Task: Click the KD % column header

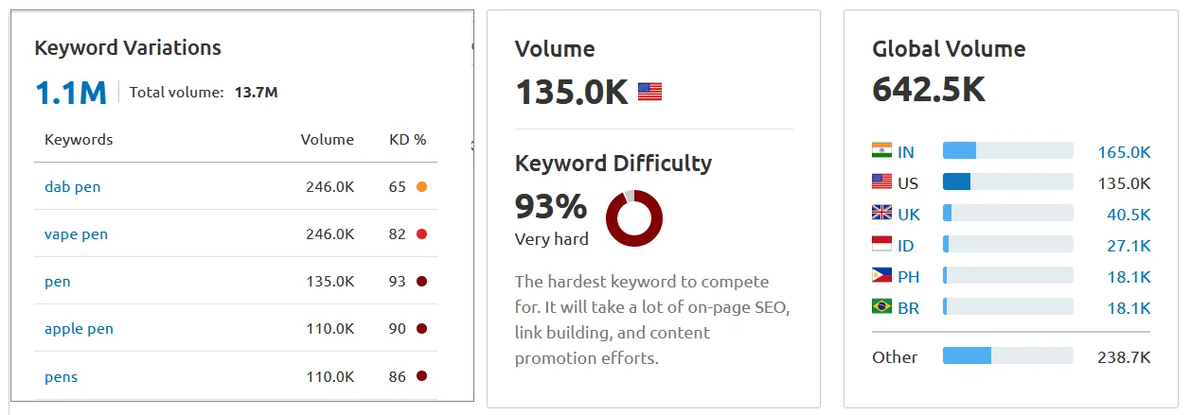Action: pos(407,139)
